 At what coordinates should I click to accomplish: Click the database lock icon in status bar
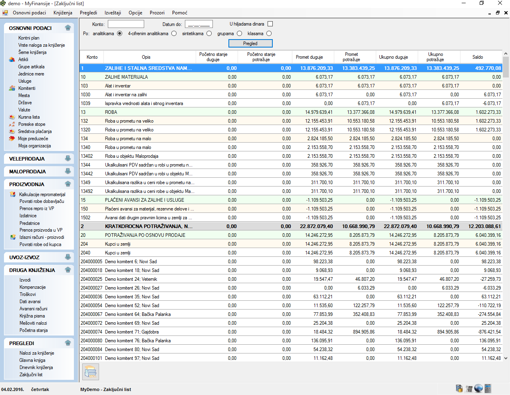459,389
